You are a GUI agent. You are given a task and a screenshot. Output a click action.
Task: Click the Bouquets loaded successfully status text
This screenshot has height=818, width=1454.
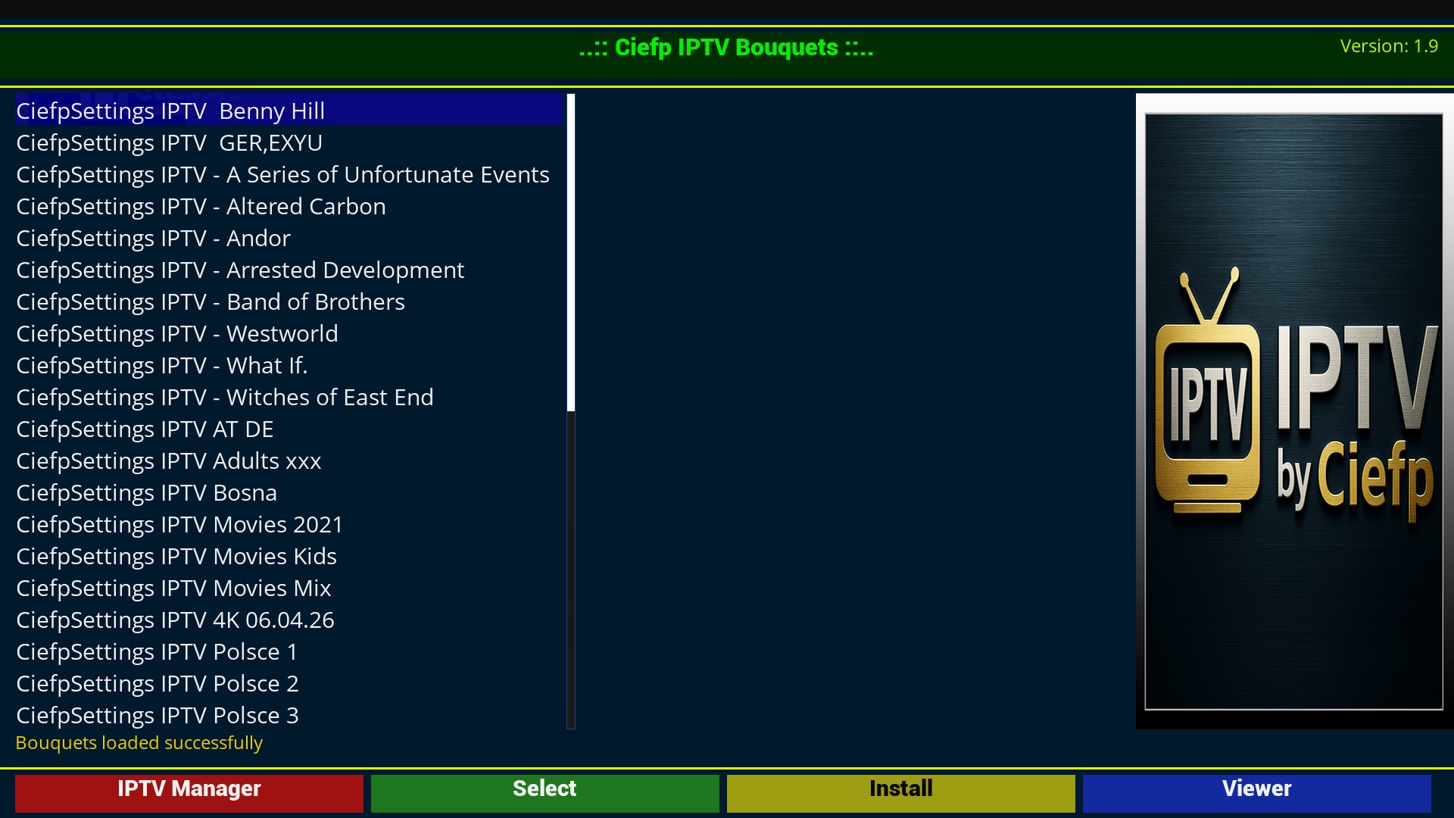click(139, 743)
